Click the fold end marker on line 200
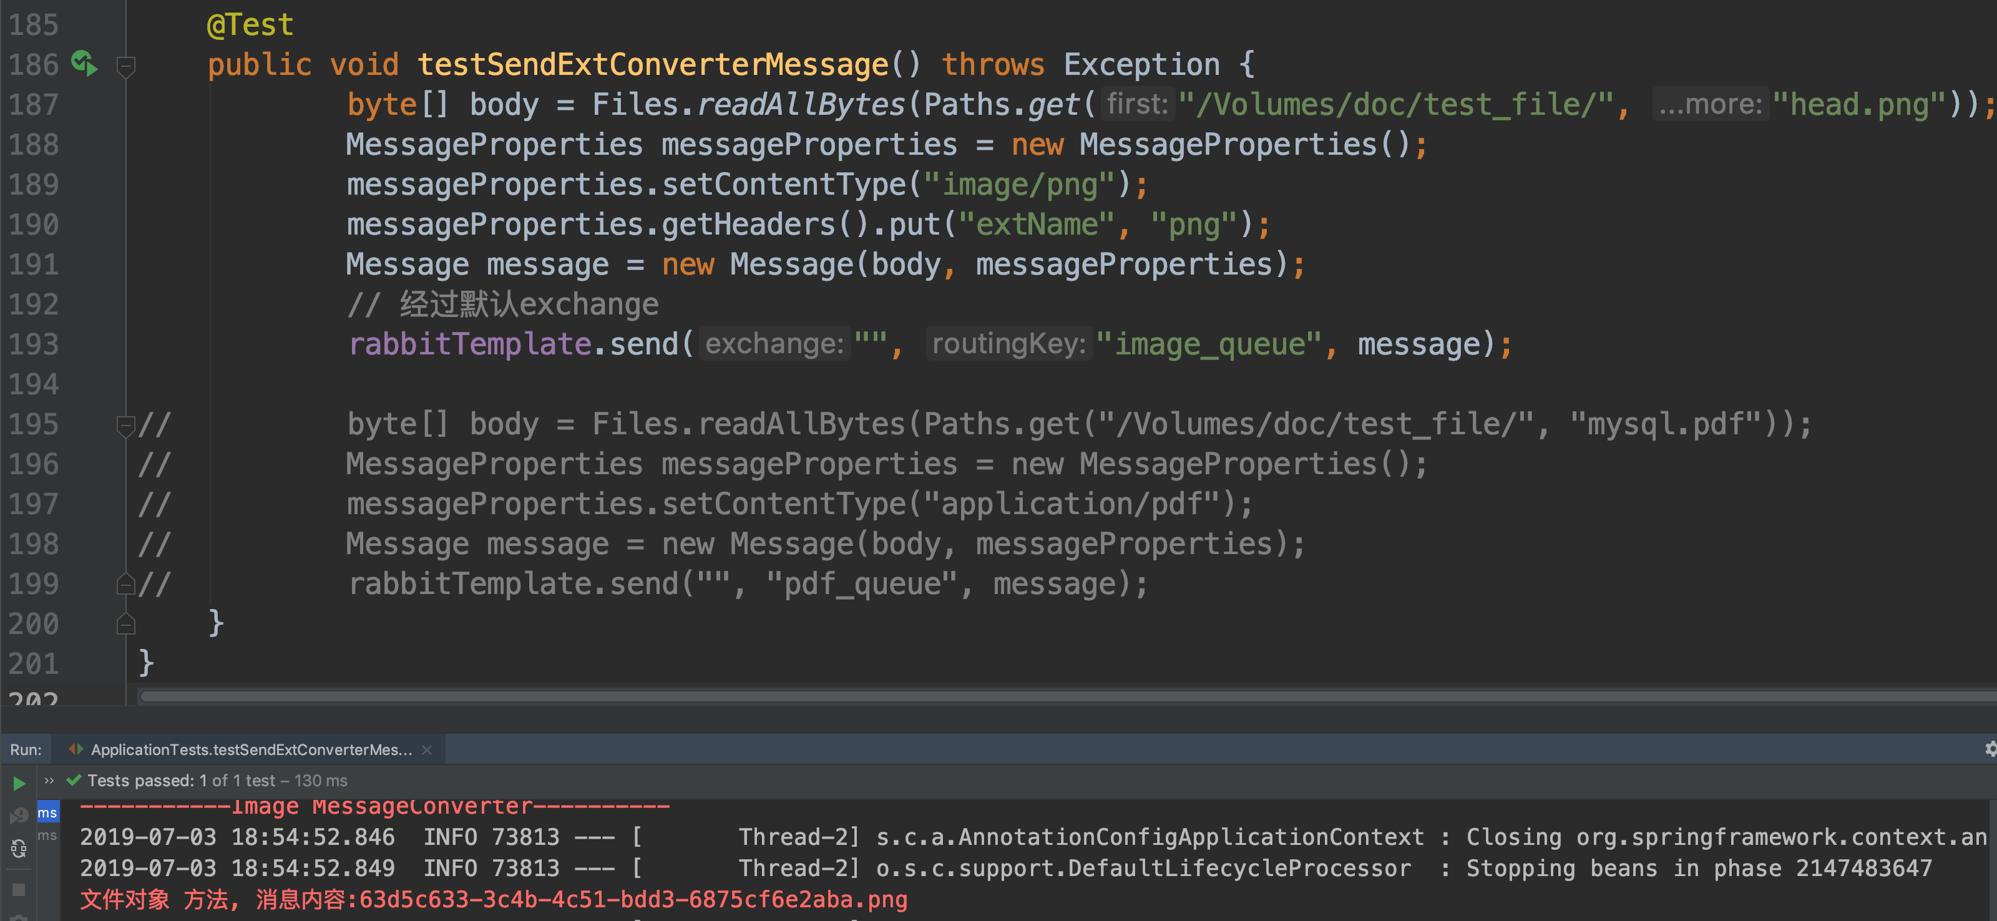 [x=125, y=624]
